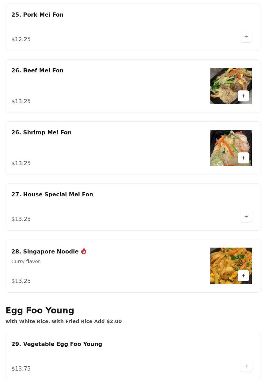
Task: Add Singapore Noodle to the cart
Action: pos(243,276)
